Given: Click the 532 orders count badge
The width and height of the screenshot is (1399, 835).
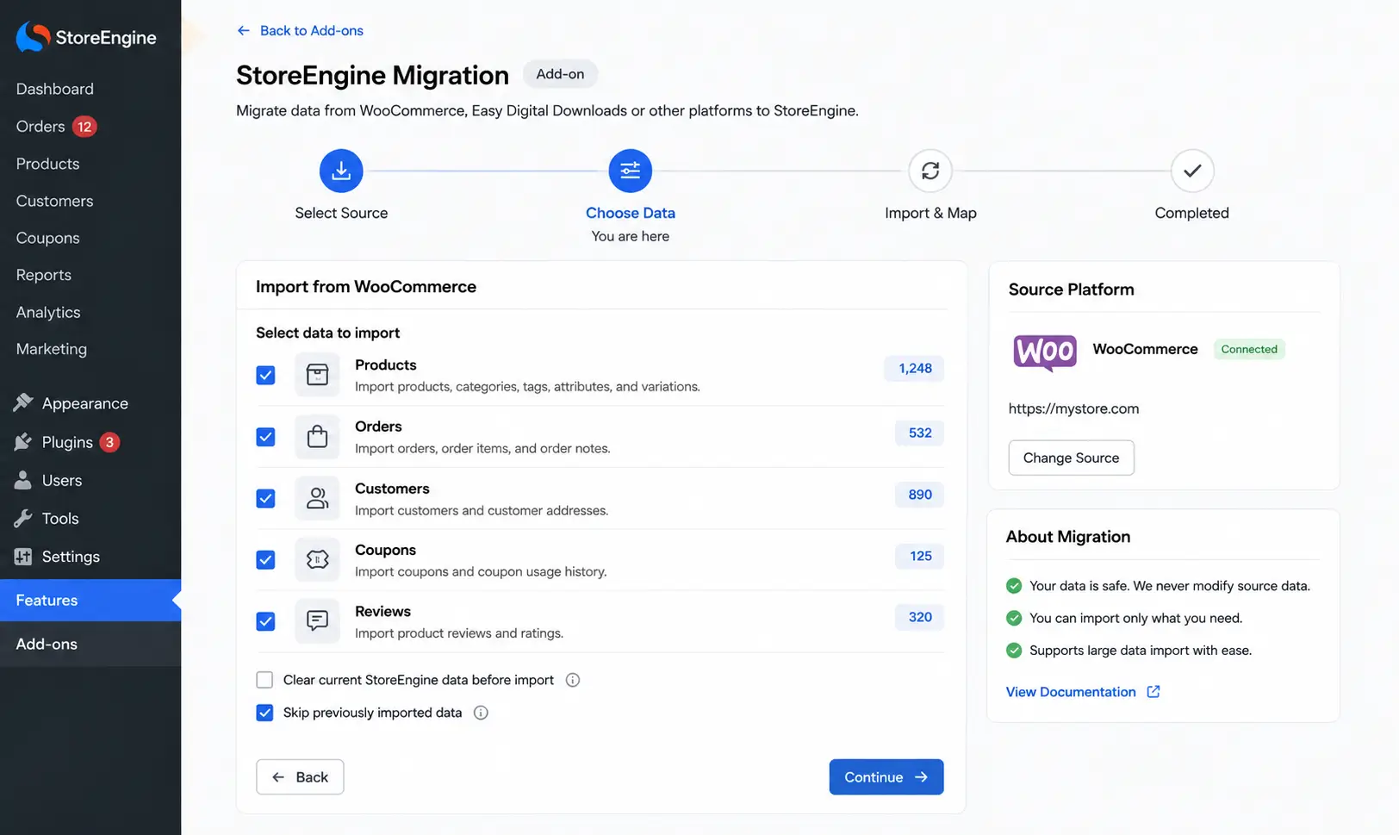Looking at the screenshot, I should 920,433.
